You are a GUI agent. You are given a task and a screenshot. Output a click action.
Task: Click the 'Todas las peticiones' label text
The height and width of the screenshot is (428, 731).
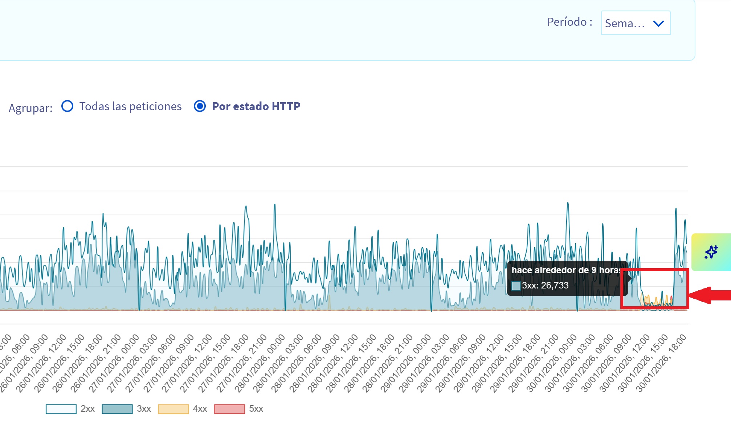(x=130, y=106)
